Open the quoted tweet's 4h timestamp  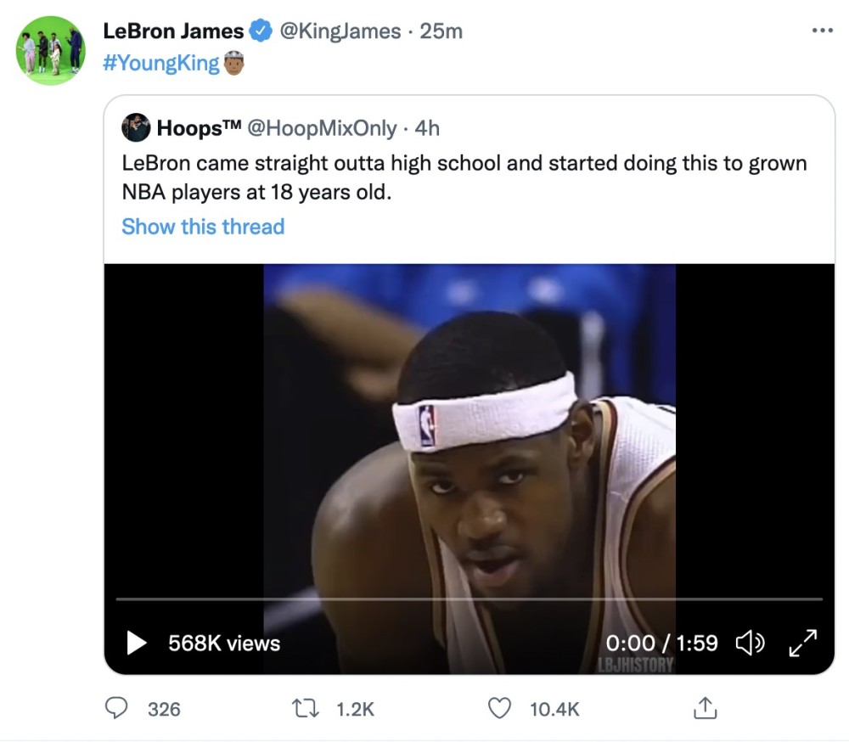click(x=427, y=128)
